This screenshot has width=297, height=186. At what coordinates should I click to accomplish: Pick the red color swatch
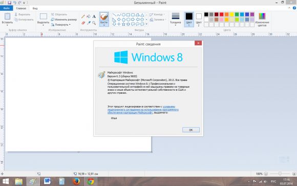click(x=221, y=14)
